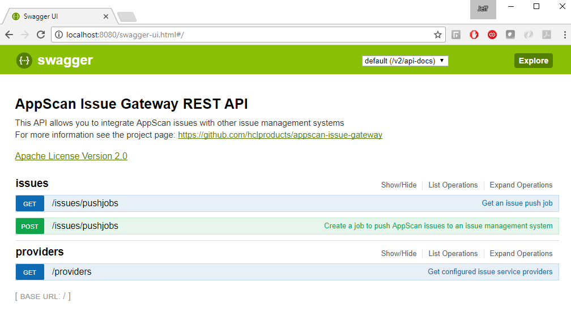Click Show/Hide for the providers section
571x328 pixels.
399,253
